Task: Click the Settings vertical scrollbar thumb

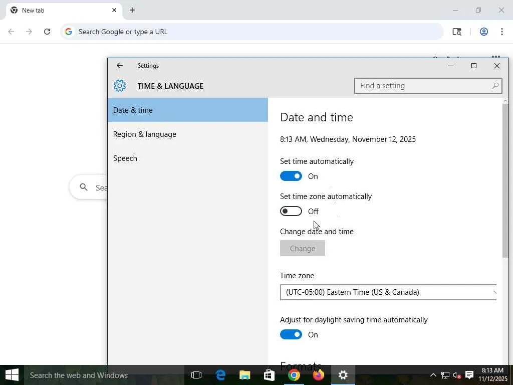Action: coord(505,180)
